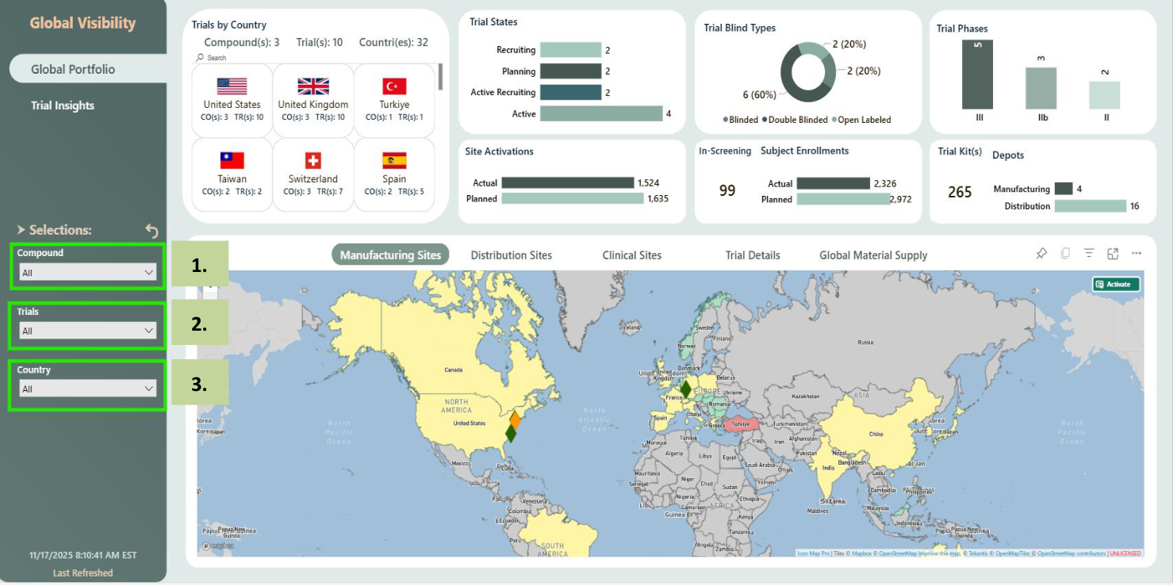Click the reset selections undo arrow
The width and height of the screenshot is (1173, 586).
point(151,231)
